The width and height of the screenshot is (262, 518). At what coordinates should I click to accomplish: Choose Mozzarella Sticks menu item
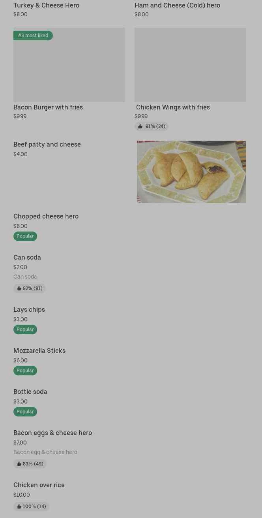coord(39,350)
